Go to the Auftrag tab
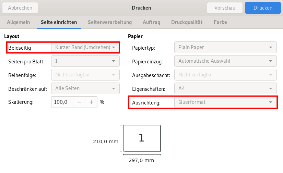Image resolution: width=283 pixels, height=173 pixels. (151, 22)
